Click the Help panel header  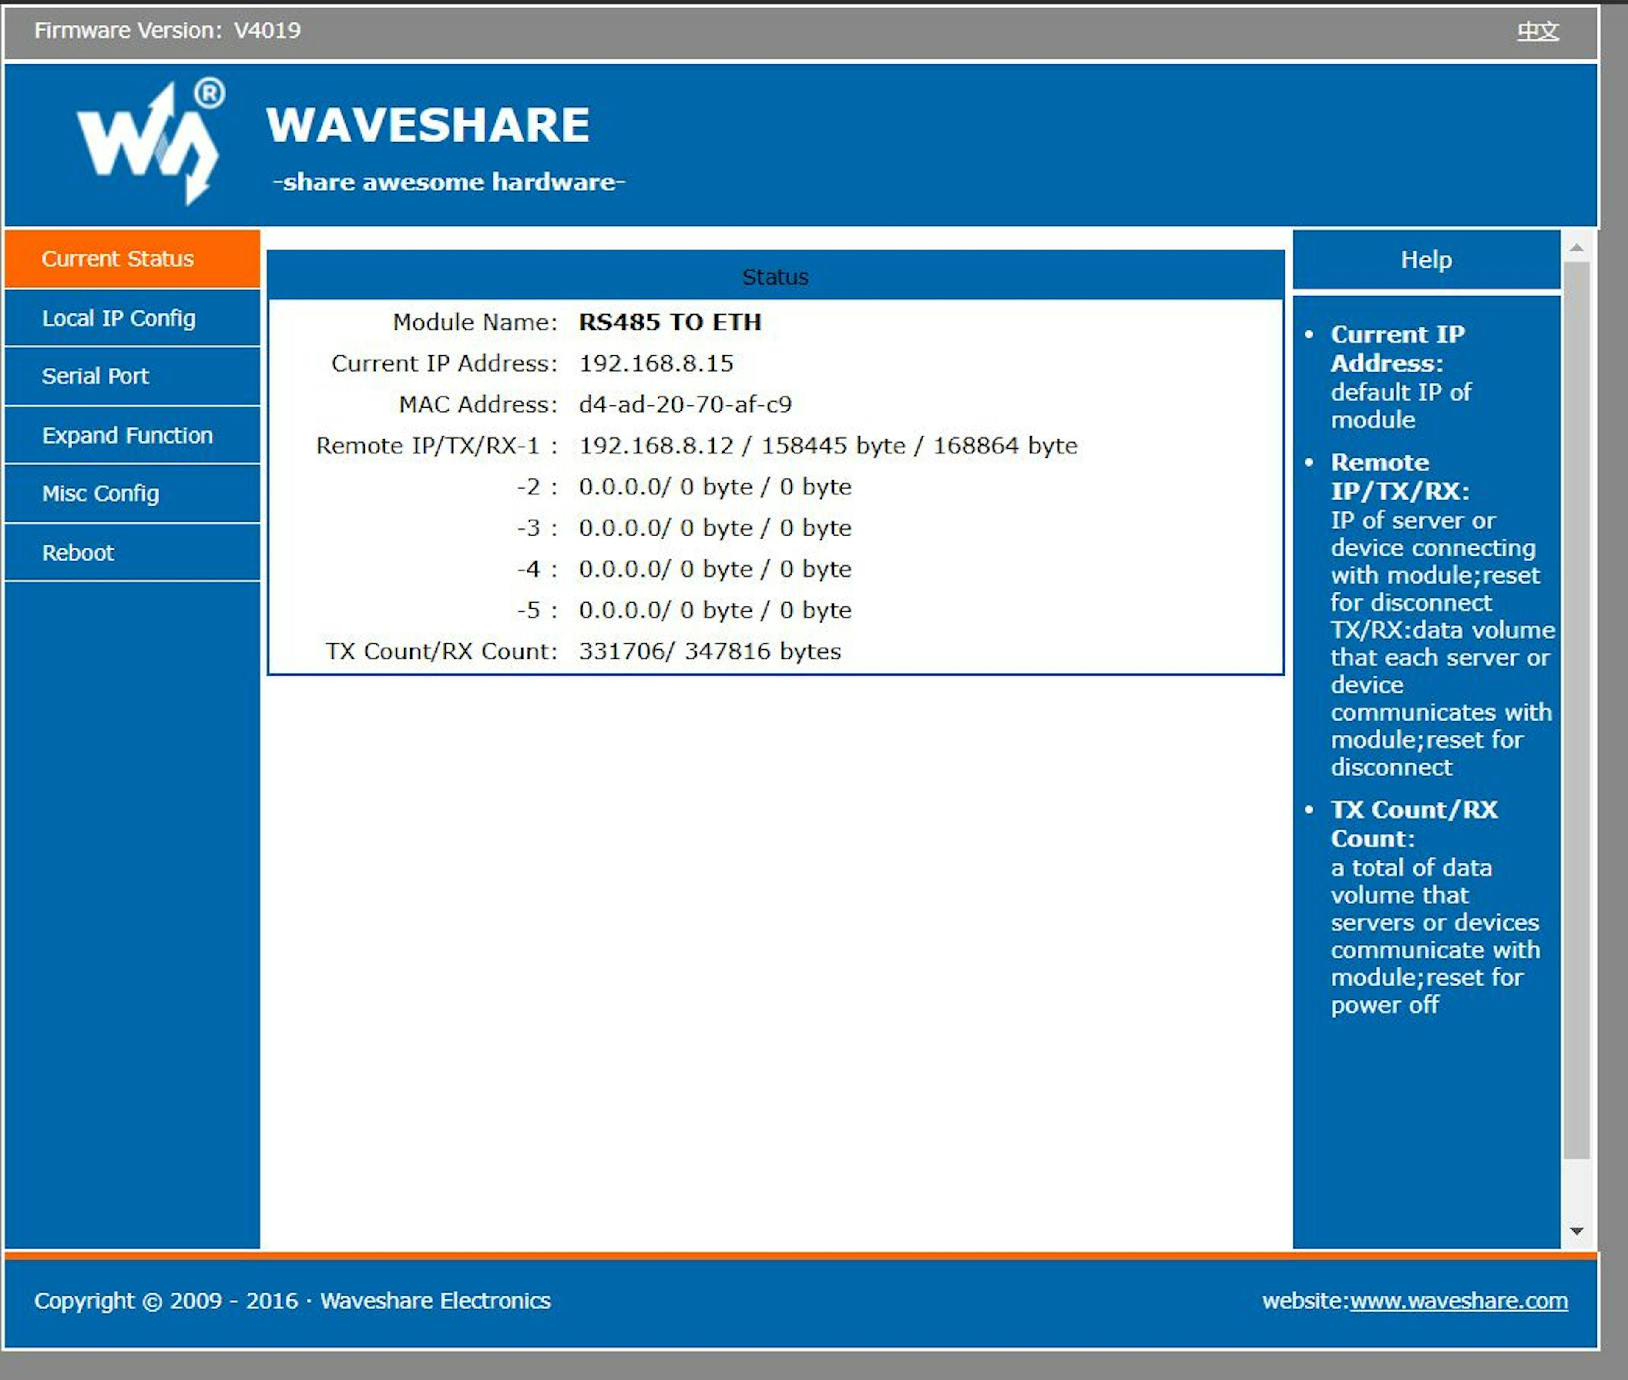pyautogui.click(x=1425, y=260)
